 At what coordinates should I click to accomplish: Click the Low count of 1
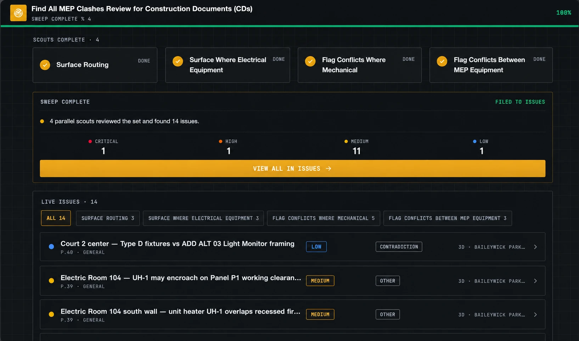(481, 151)
